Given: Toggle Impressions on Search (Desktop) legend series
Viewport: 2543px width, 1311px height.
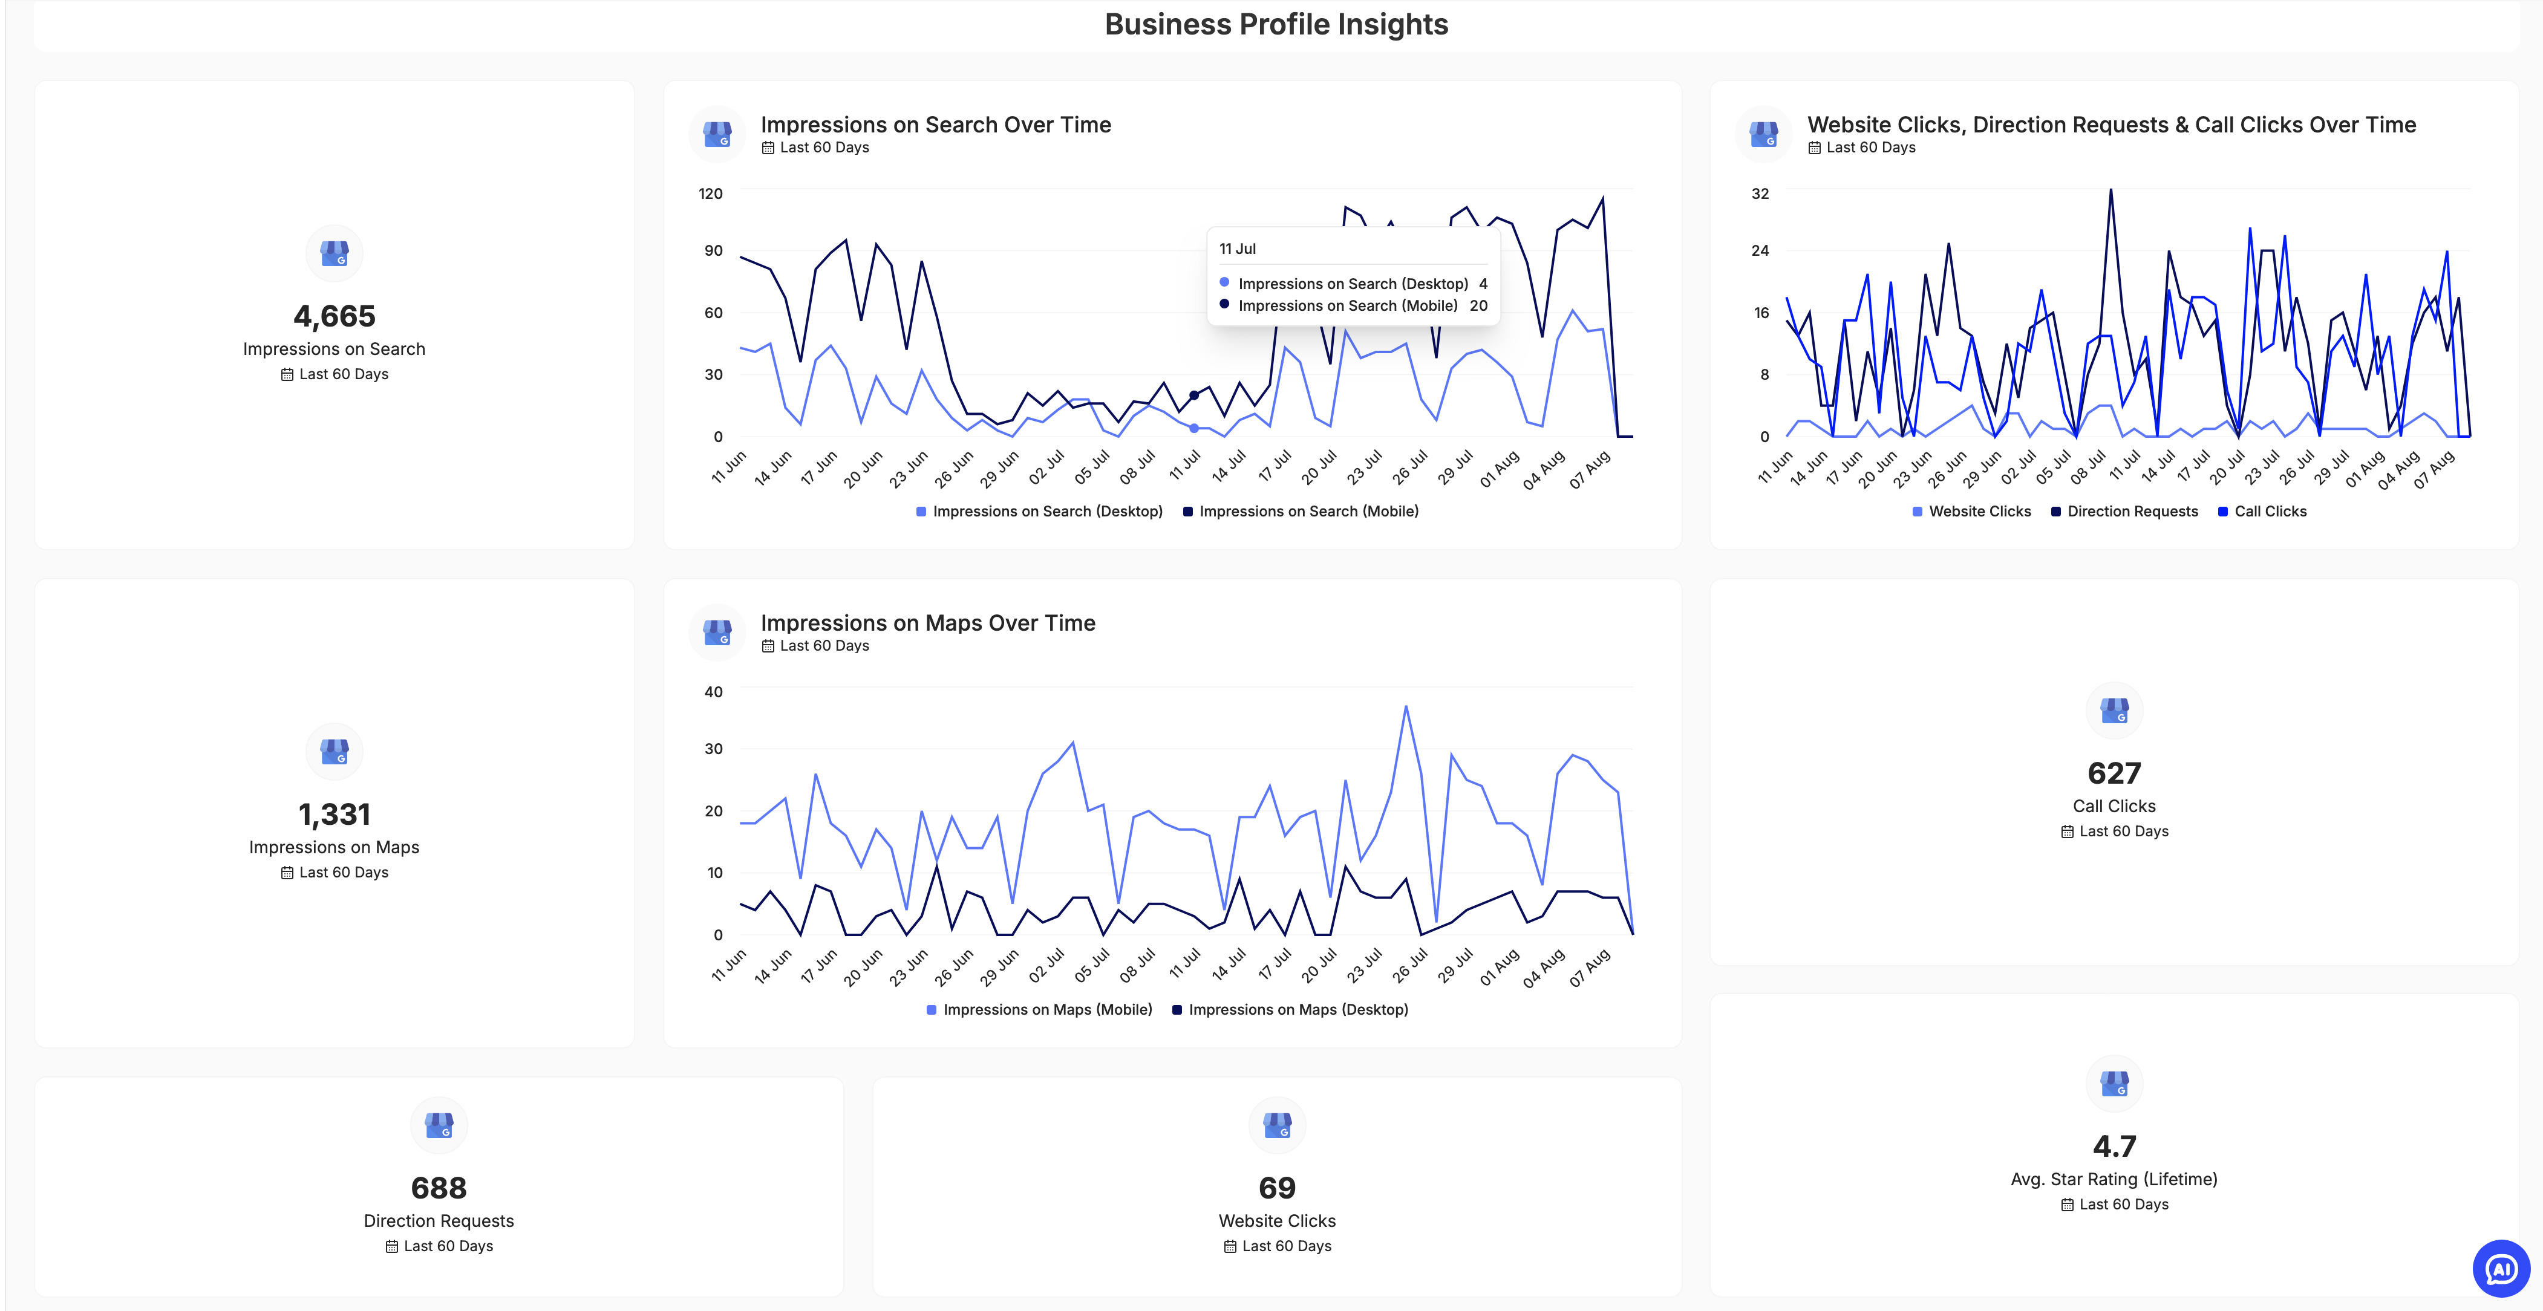Looking at the screenshot, I should click(1046, 512).
